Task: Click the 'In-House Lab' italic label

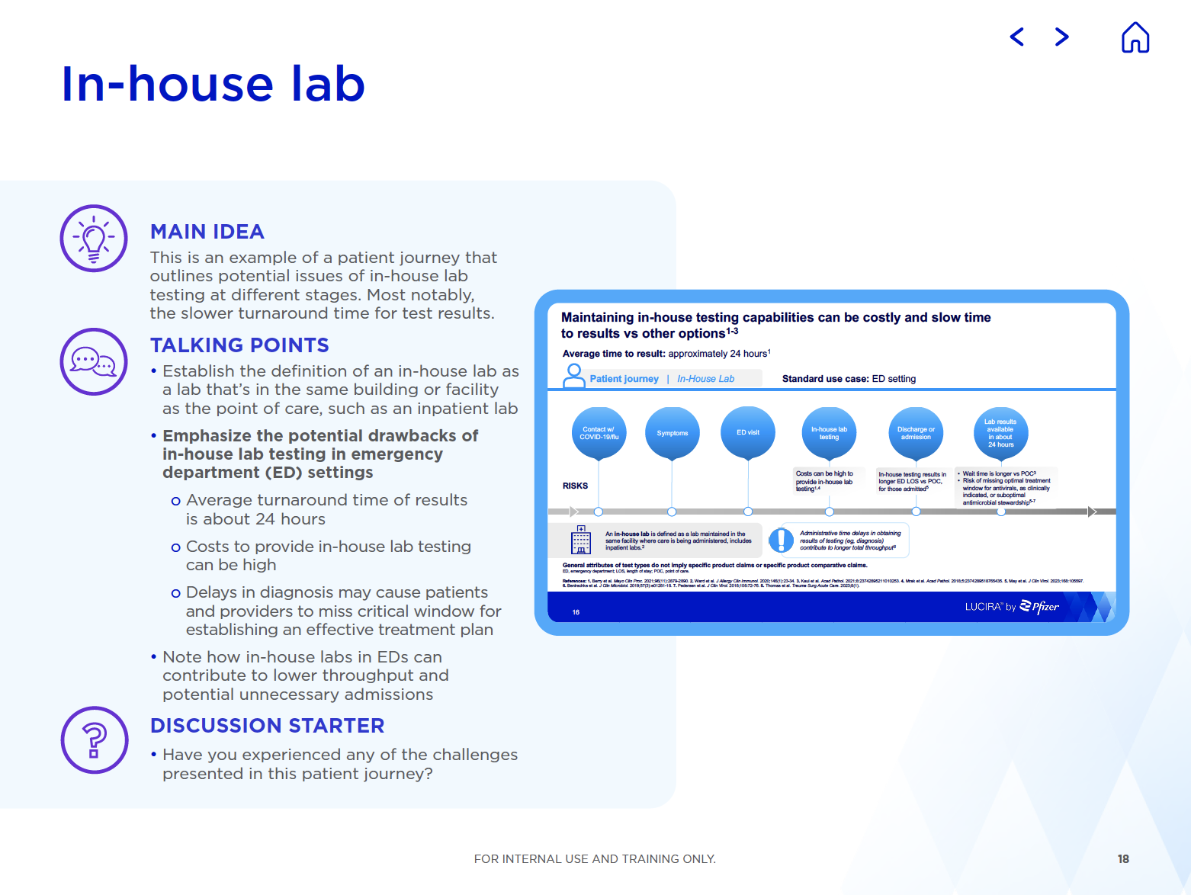Action: tap(705, 379)
